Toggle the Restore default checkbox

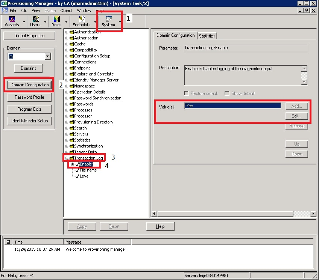pos(186,93)
